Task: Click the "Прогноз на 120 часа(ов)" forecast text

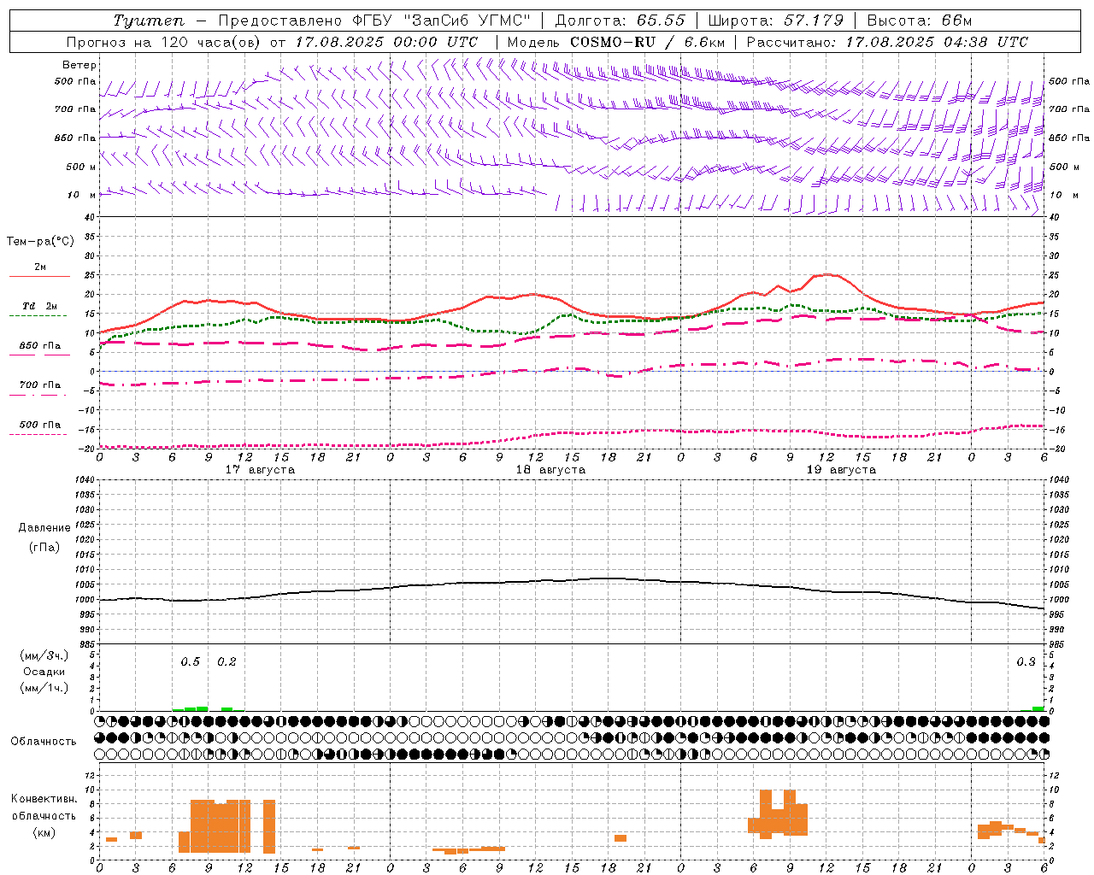Action: pyautogui.click(x=164, y=42)
